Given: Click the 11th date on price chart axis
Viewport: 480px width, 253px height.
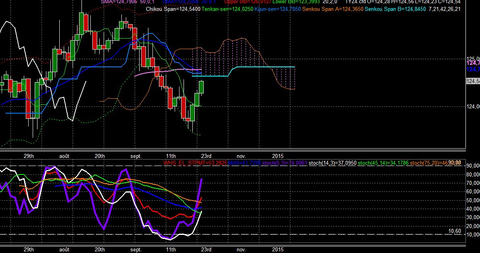Looking at the screenshot, I should [x=171, y=156].
